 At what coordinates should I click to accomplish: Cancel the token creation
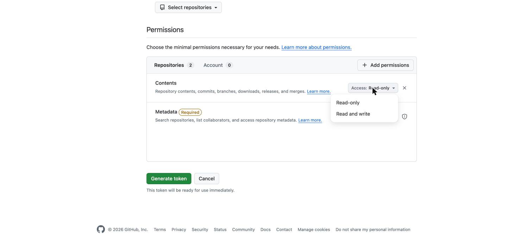coord(207,179)
